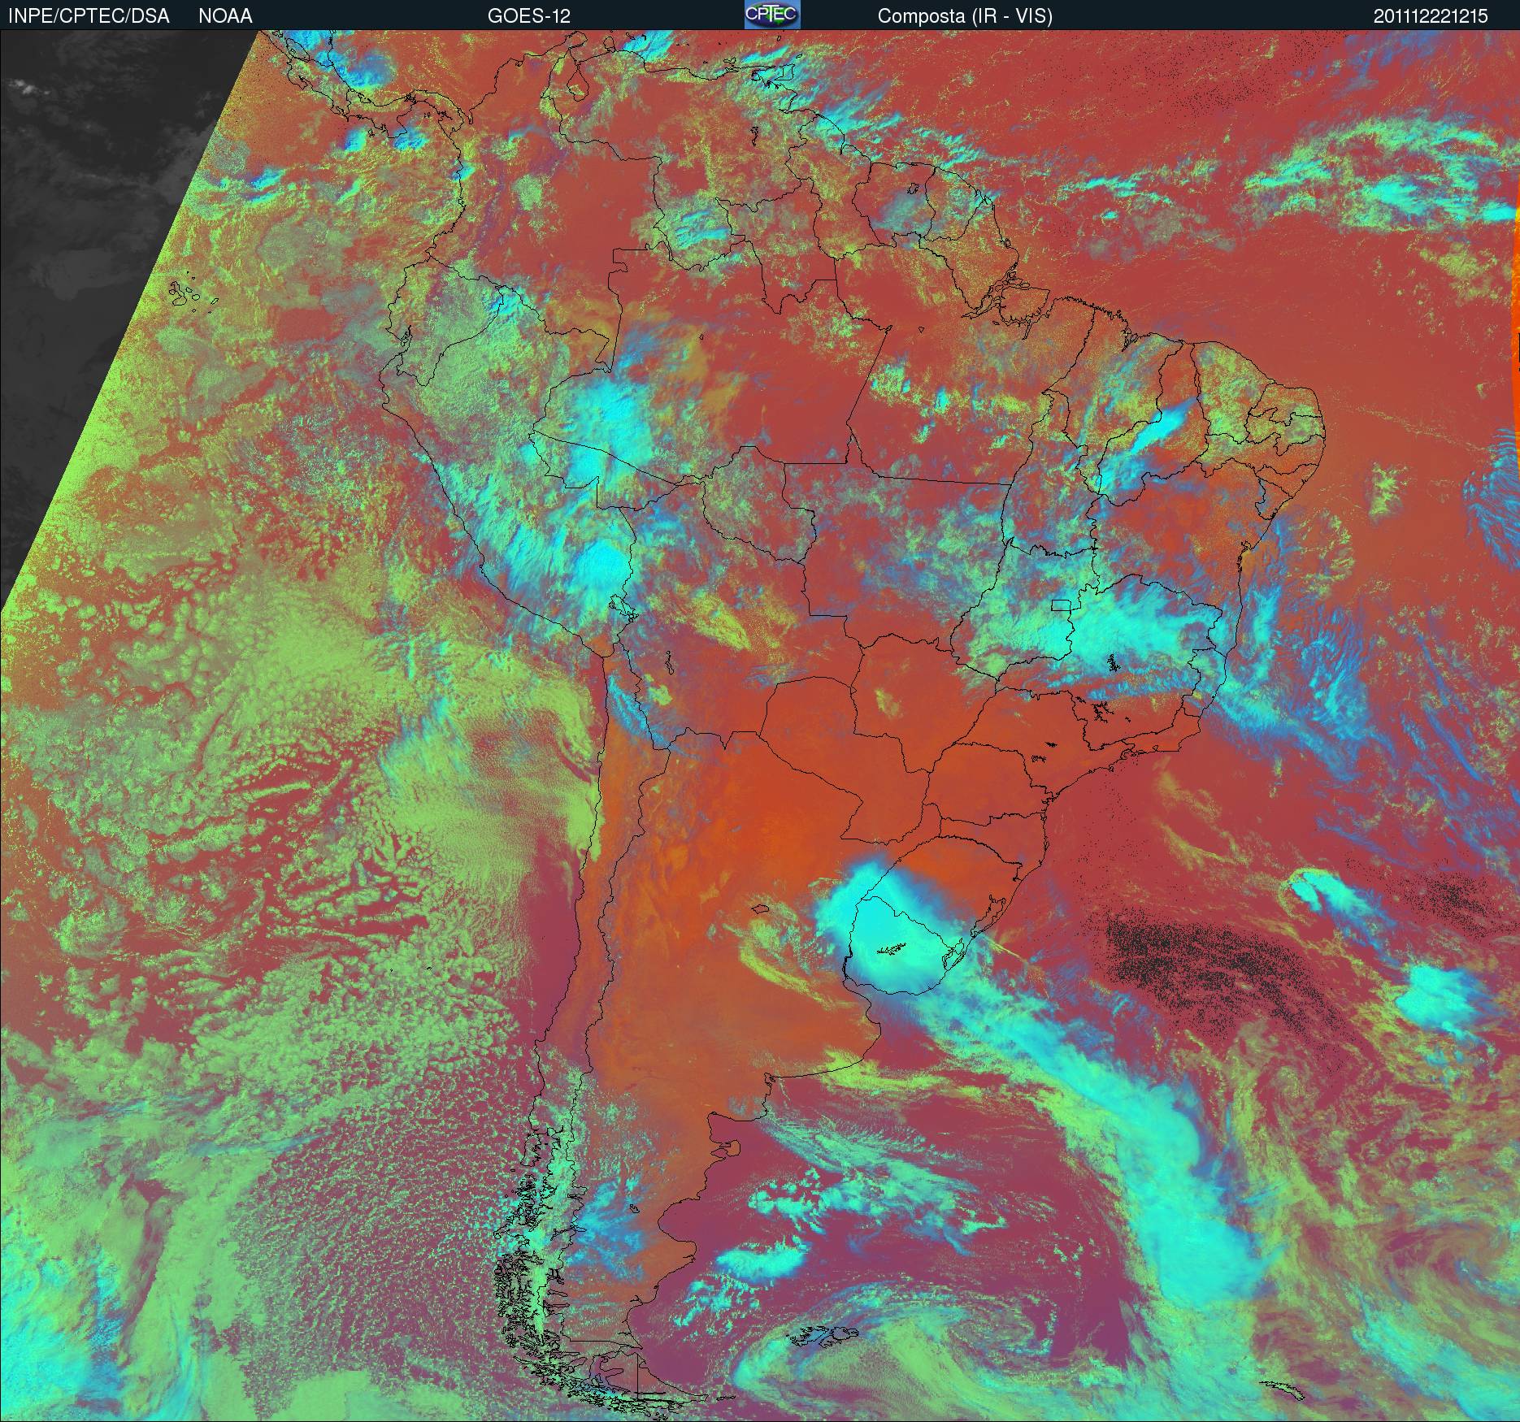Screen dimensions: 1520x1422
Task: Click the timestamp 201112221215
Action: (1431, 16)
